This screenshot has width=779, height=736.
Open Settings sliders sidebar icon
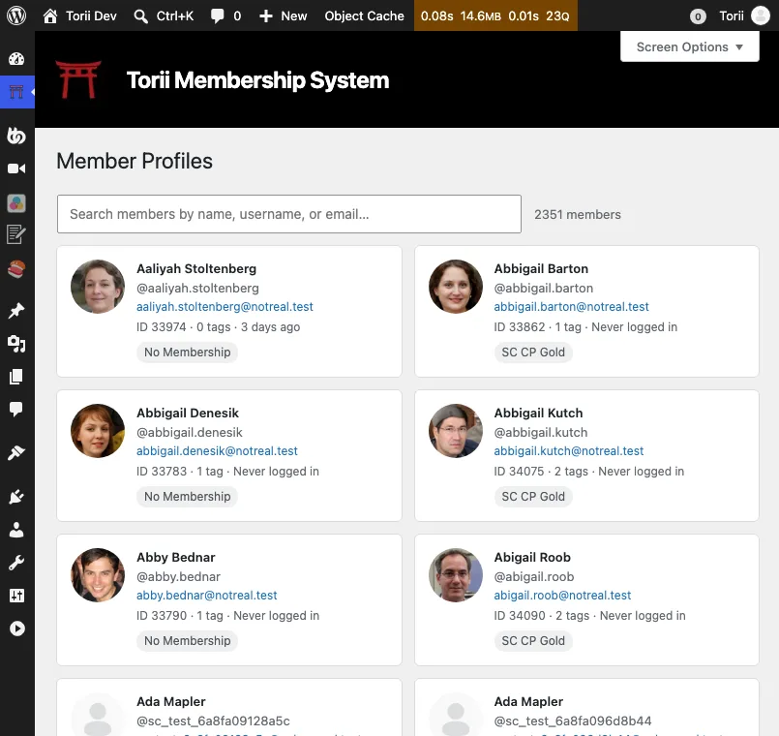[x=16, y=596]
